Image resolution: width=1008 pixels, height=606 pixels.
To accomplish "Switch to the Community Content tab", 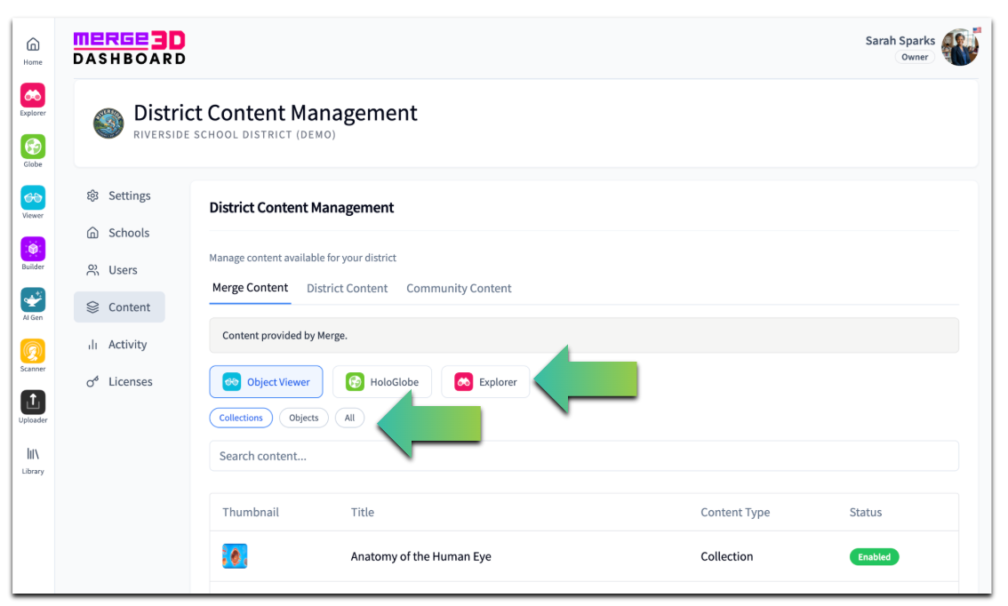I will click(x=459, y=289).
